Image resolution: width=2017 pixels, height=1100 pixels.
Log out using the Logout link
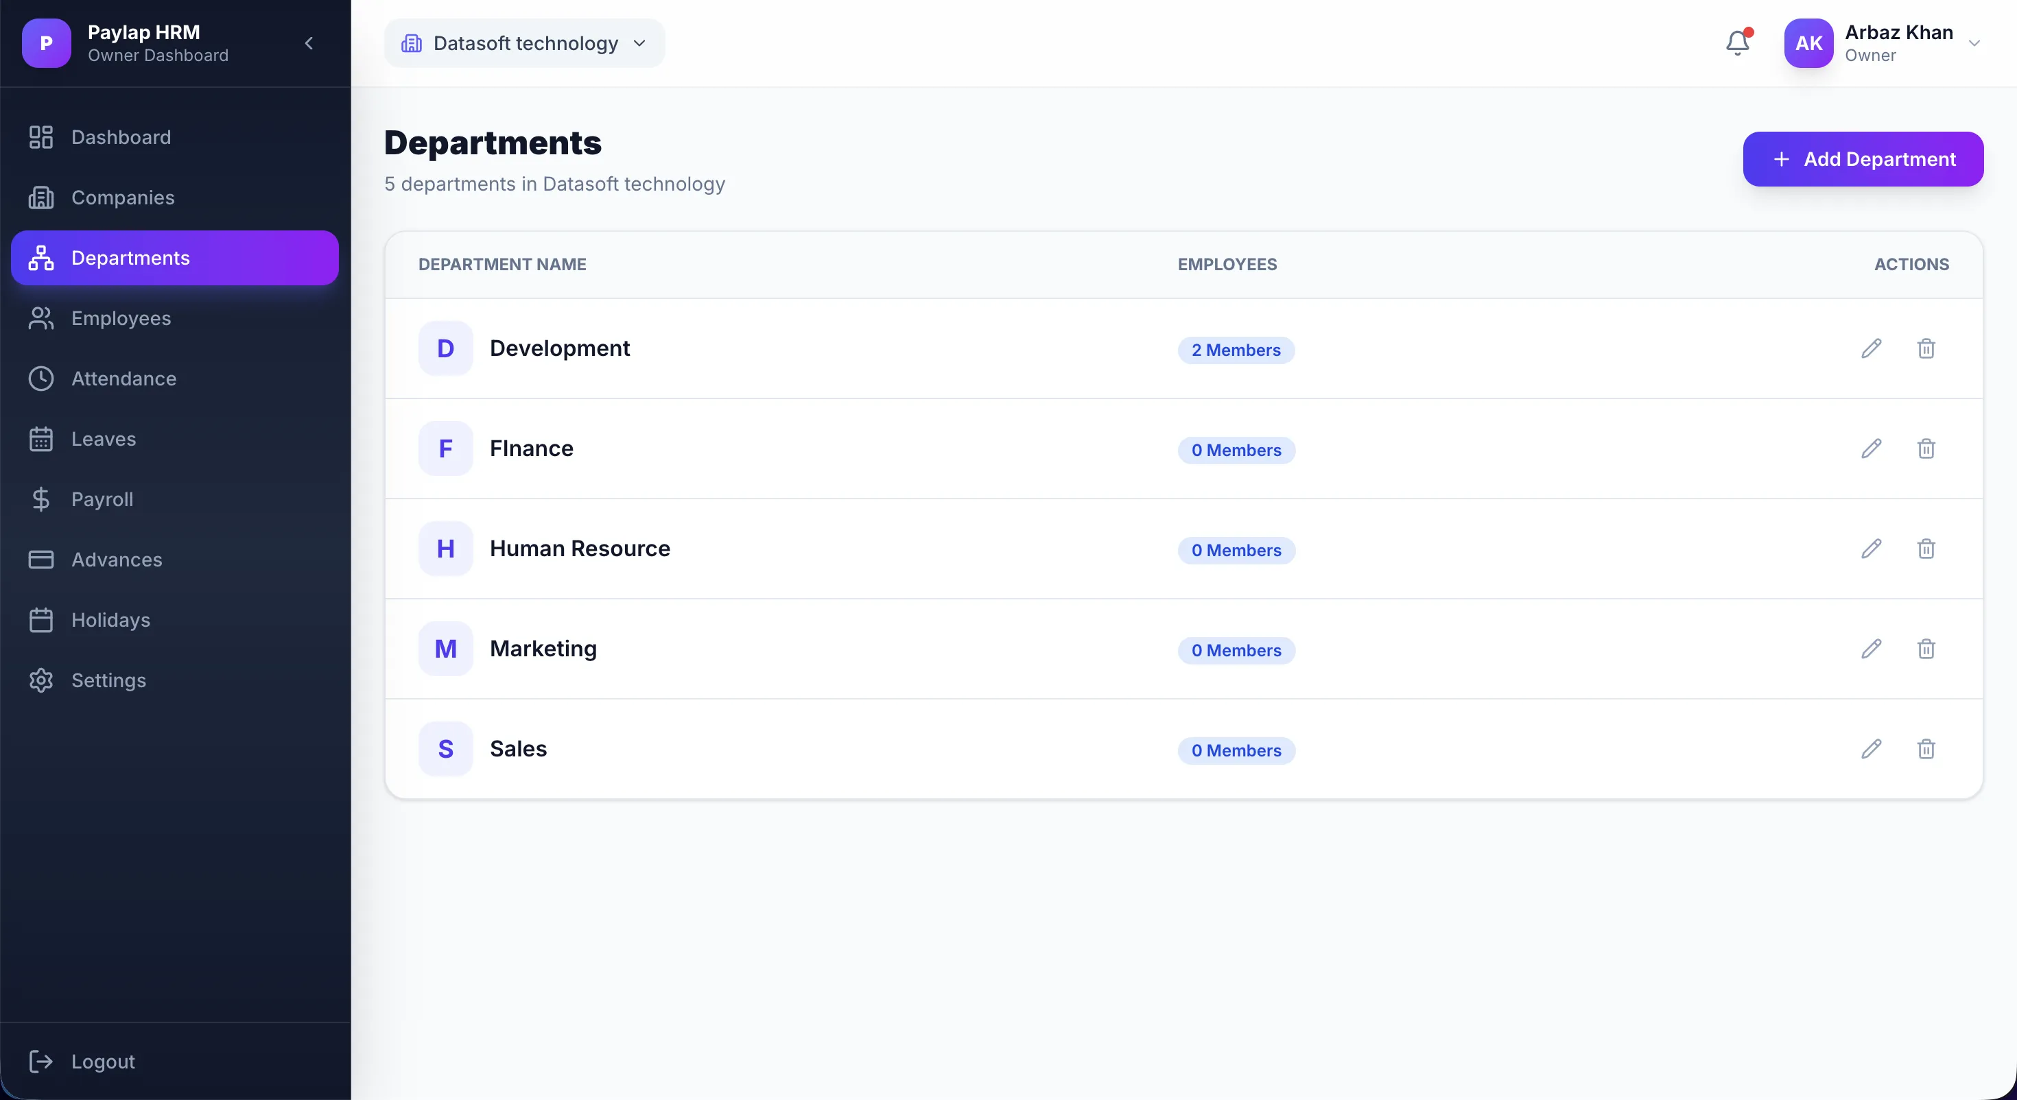[103, 1061]
